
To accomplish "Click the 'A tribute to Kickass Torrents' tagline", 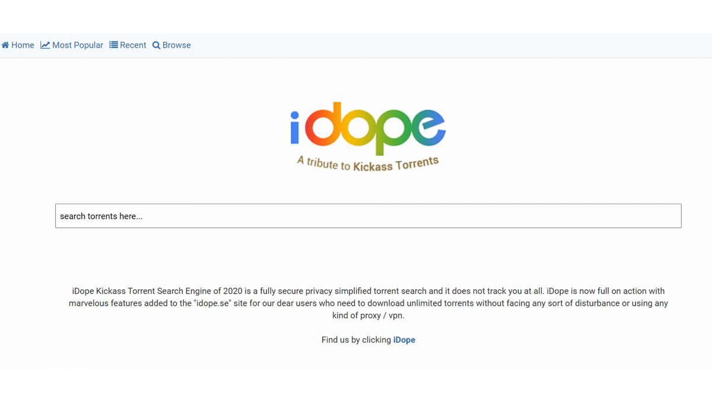I will click(x=368, y=164).
